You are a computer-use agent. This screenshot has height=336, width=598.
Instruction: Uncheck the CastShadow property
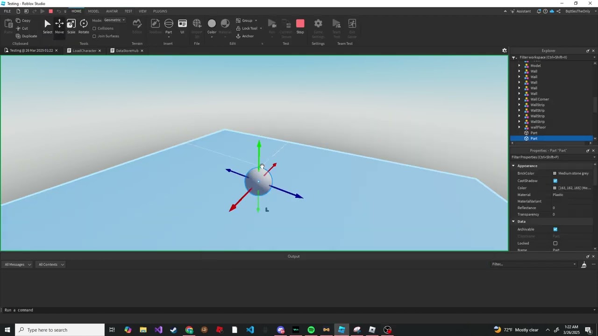555,181
